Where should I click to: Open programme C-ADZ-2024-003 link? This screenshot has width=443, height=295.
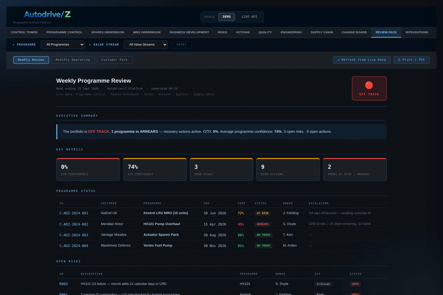[74, 235]
